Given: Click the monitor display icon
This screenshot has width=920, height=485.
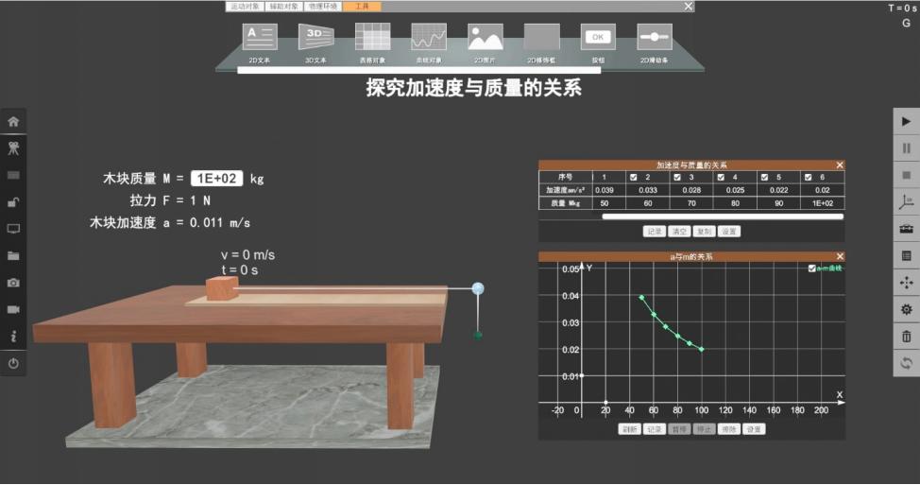Looking at the screenshot, I should tap(13, 229).
